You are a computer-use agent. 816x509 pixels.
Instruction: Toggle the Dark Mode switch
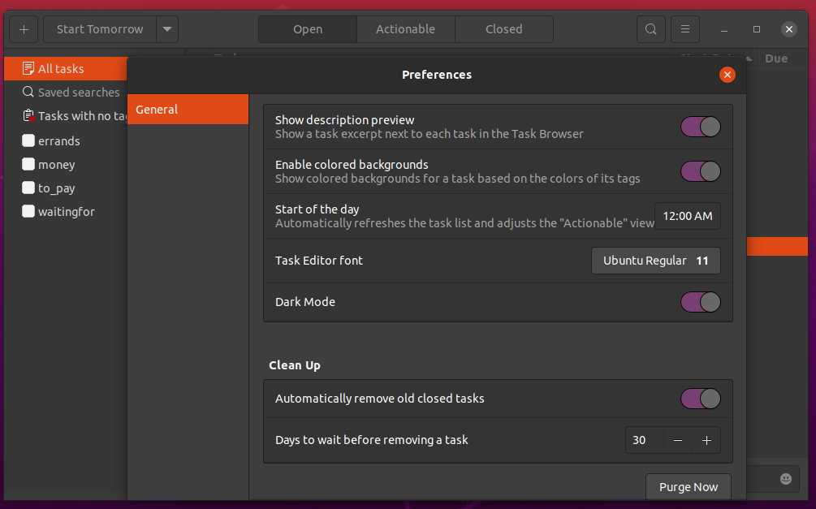(700, 302)
